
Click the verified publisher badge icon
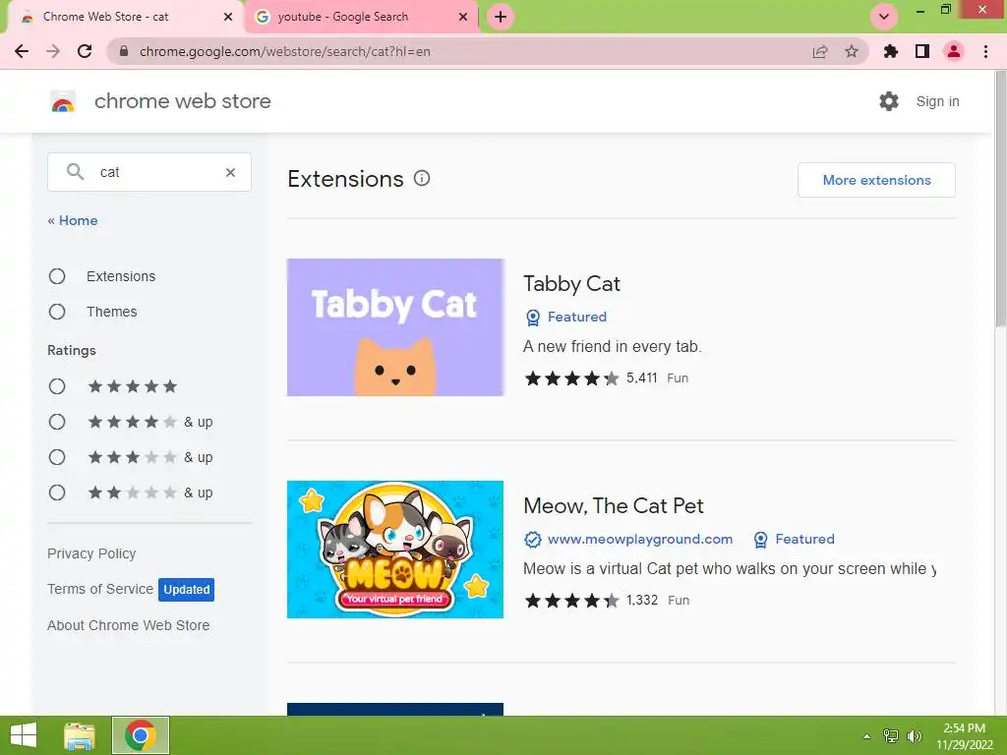coord(532,540)
